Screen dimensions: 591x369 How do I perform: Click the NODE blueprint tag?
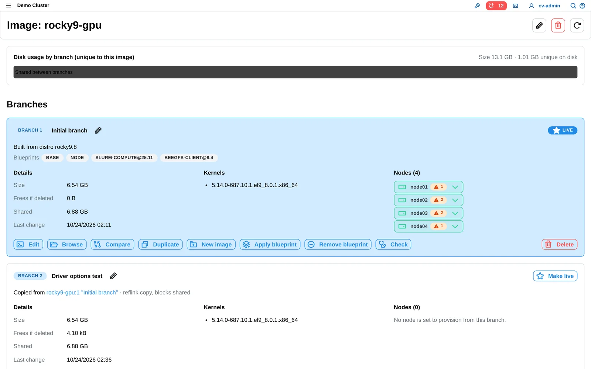77,158
